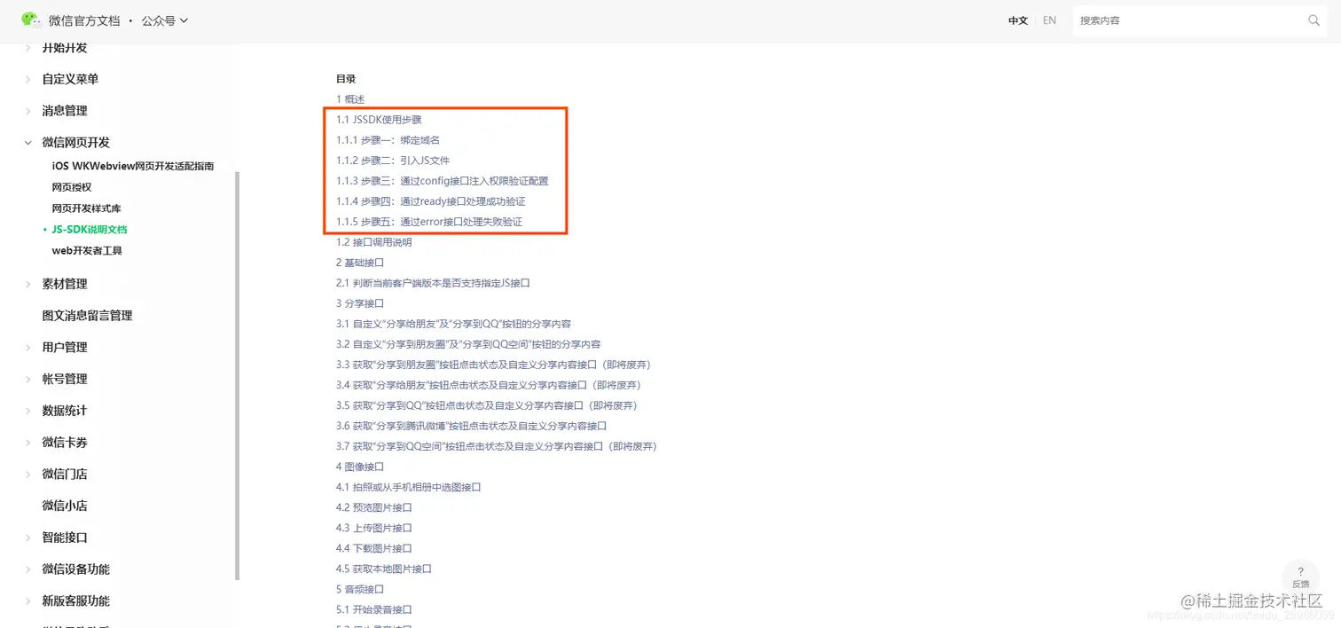The width and height of the screenshot is (1341, 628).
Task: Open the 网页开发样式库 sidebar page
Action: [86, 208]
